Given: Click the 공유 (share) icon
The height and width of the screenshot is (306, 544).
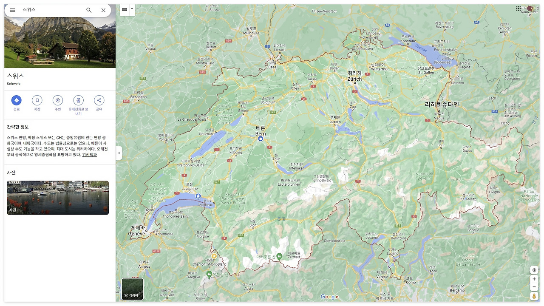Looking at the screenshot, I should pyautogui.click(x=99, y=100).
